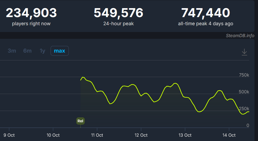Click the '24-hour peak' label
Viewport: 258px width, 141px height.
(x=119, y=24)
